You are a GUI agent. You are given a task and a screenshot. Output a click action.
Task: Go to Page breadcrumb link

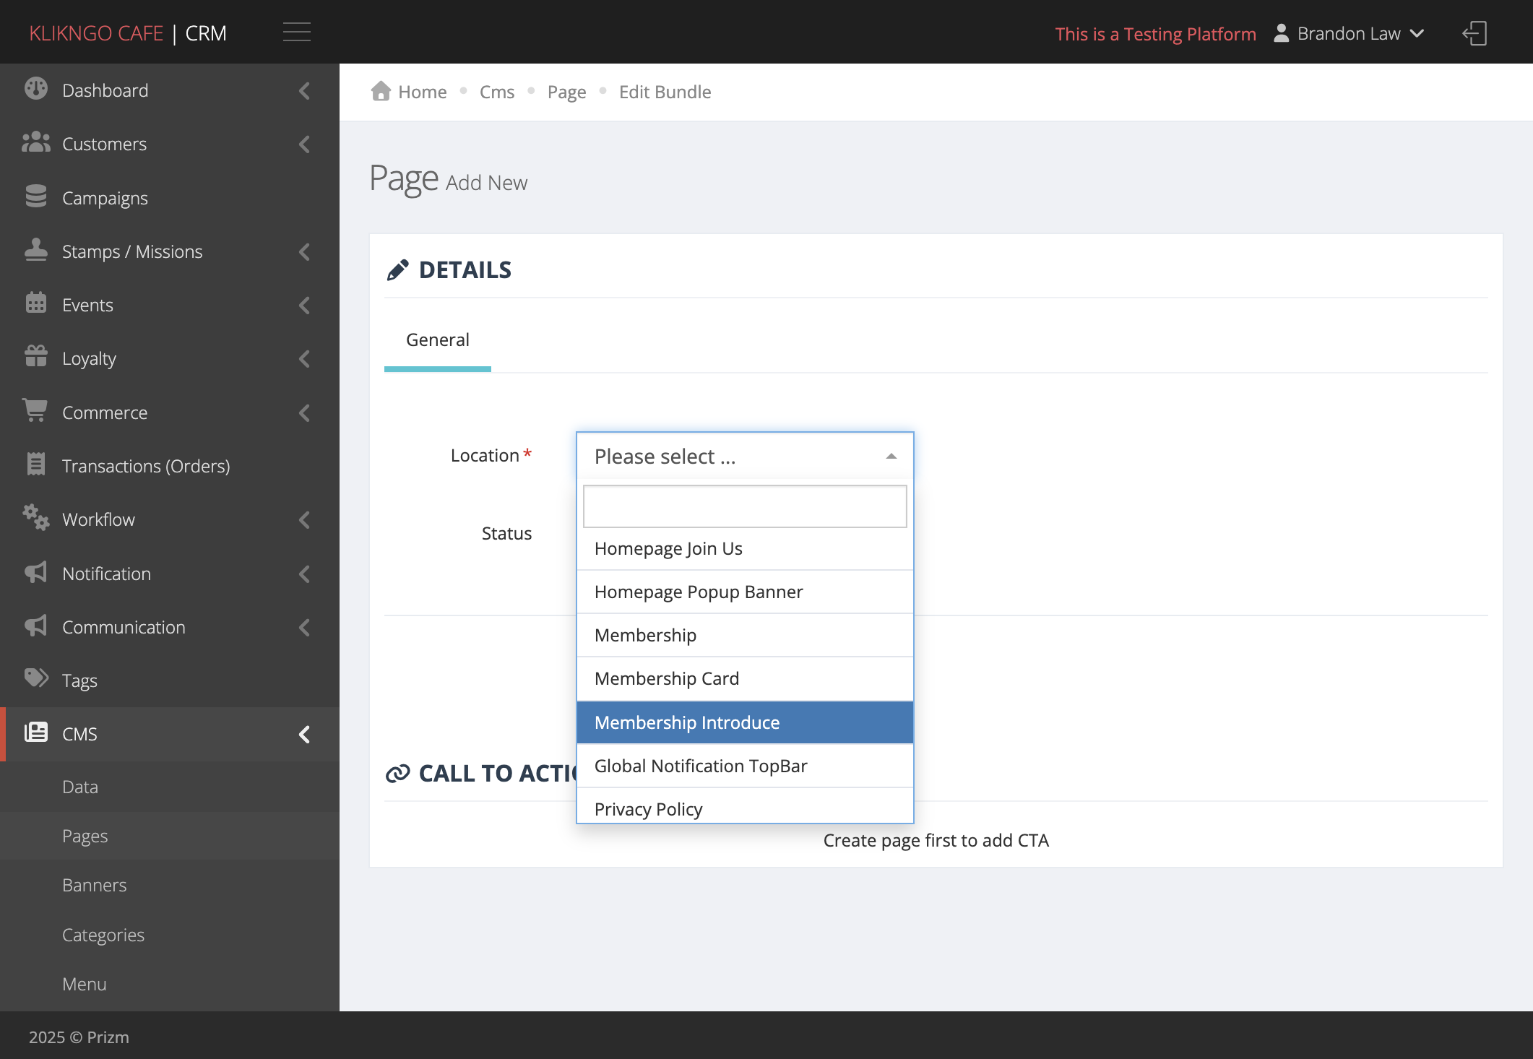tap(566, 92)
